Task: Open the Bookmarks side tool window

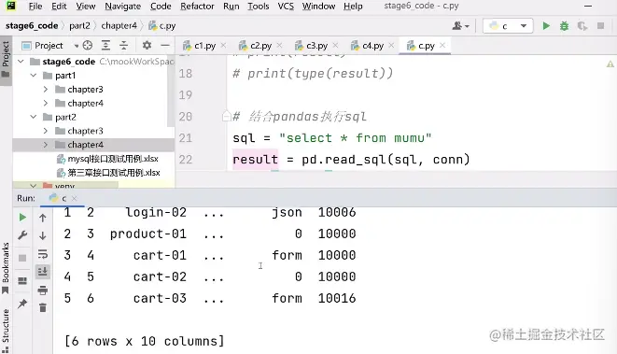Action: coord(6,268)
